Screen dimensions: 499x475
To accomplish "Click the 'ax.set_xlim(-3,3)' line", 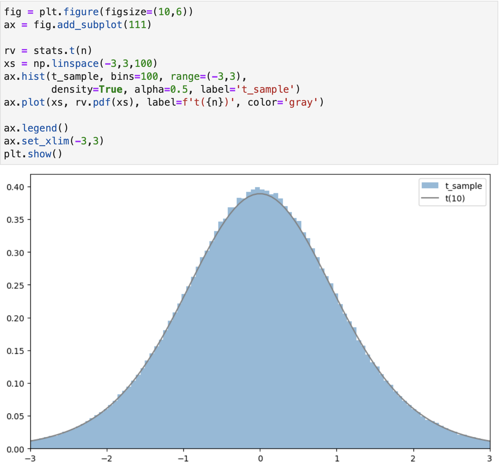I will [x=54, y=141].
